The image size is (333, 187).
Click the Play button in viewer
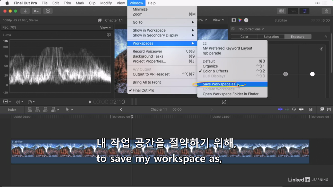click(90, 102)
